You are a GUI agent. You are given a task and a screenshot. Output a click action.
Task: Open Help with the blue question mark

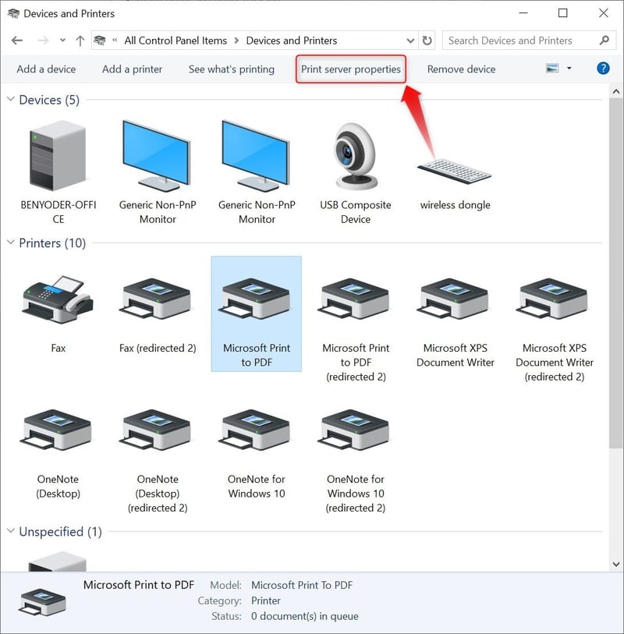(x=603, y=69)
